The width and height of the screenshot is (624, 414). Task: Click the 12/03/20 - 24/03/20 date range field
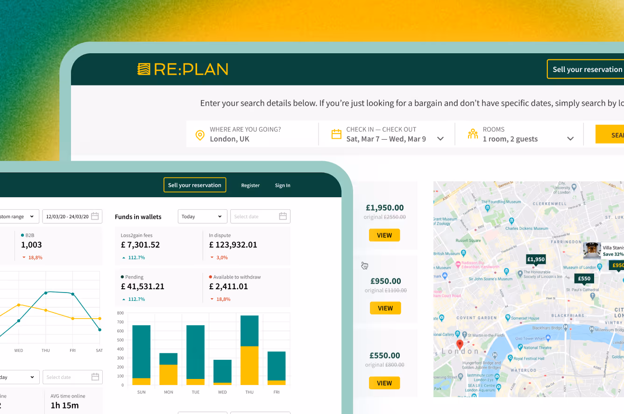click(x=72, y=216)
